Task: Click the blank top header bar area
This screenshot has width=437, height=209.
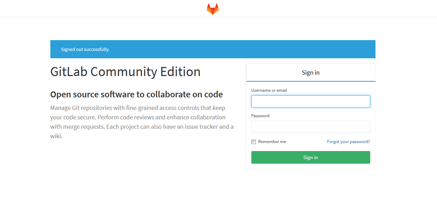Action: tap(105, 9)
